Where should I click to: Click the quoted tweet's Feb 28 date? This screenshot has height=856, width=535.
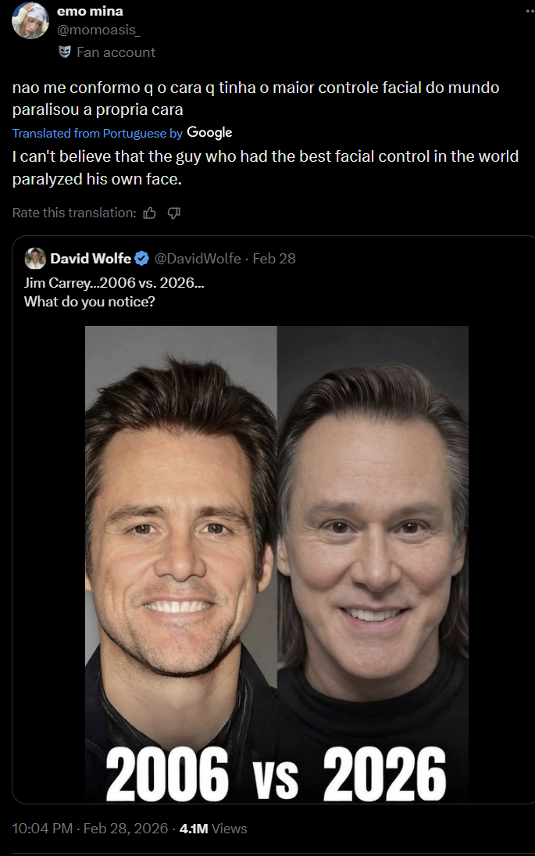[274, 259]
